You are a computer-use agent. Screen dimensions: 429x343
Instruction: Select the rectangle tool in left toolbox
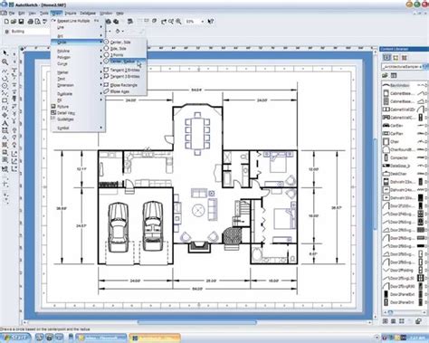(5, 100)
